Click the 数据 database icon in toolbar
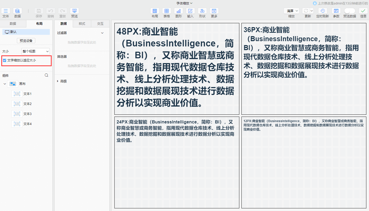Viewport: 369px width, 211px height. (x=17, y=11)
